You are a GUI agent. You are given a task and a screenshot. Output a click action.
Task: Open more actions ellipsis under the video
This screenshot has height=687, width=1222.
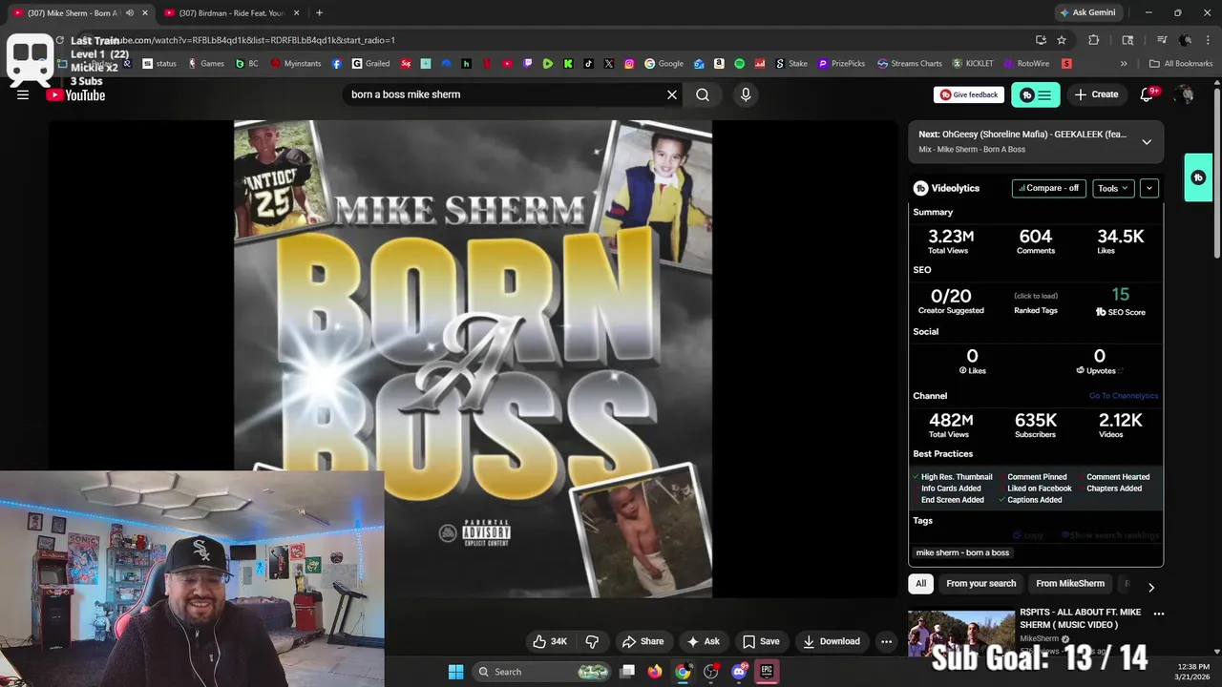886,641
